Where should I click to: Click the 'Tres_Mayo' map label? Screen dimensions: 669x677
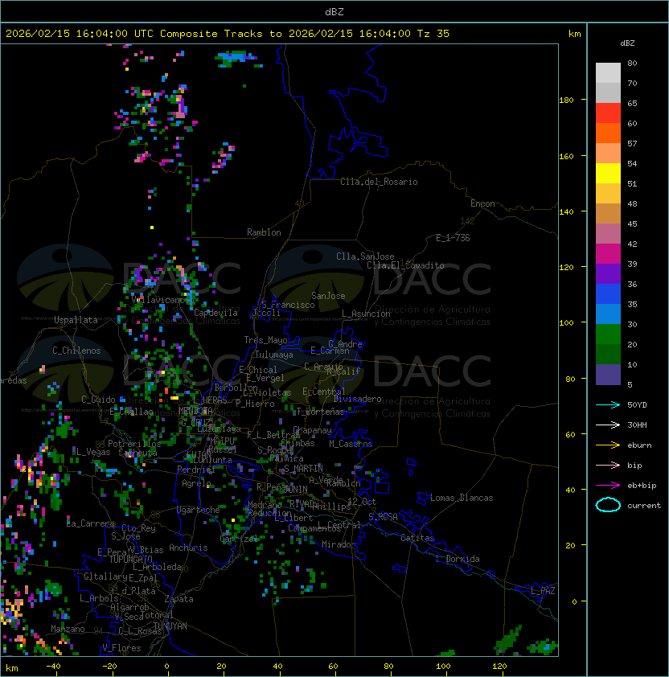tap(265, 340)
